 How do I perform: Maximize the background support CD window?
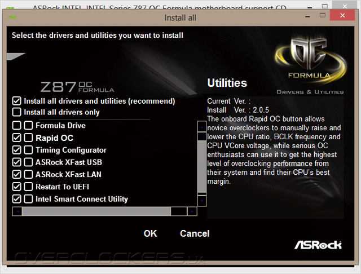325,6
